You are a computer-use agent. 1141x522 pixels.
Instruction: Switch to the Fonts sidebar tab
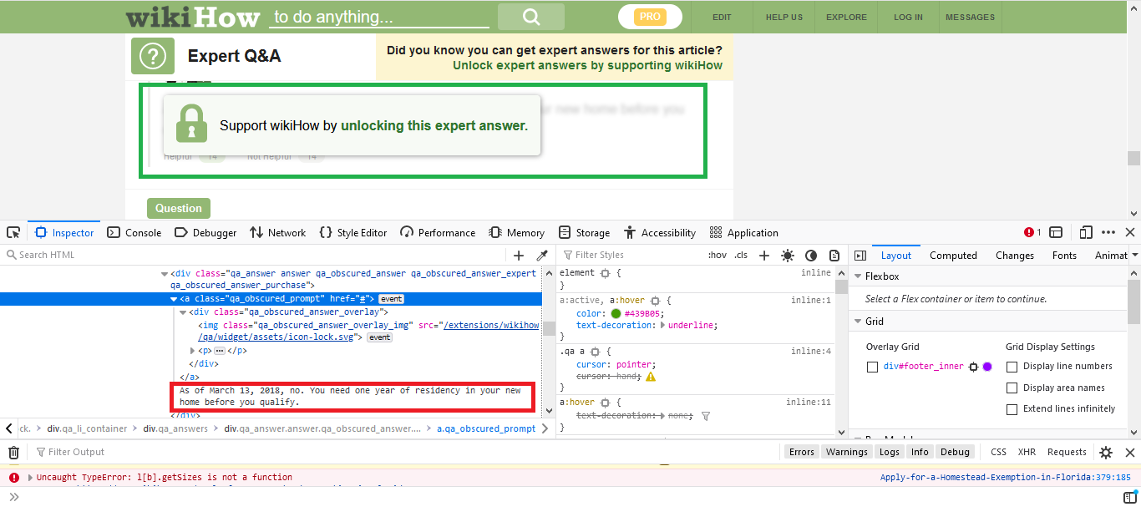click(1064, 256)
